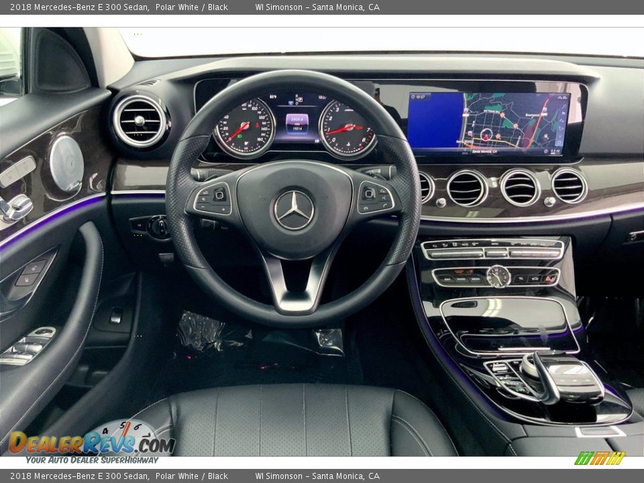Click the top "WI Simonson – Santa Monica, CA" text
The height and width of the screenshot is (483, 644).
(317, 7)
